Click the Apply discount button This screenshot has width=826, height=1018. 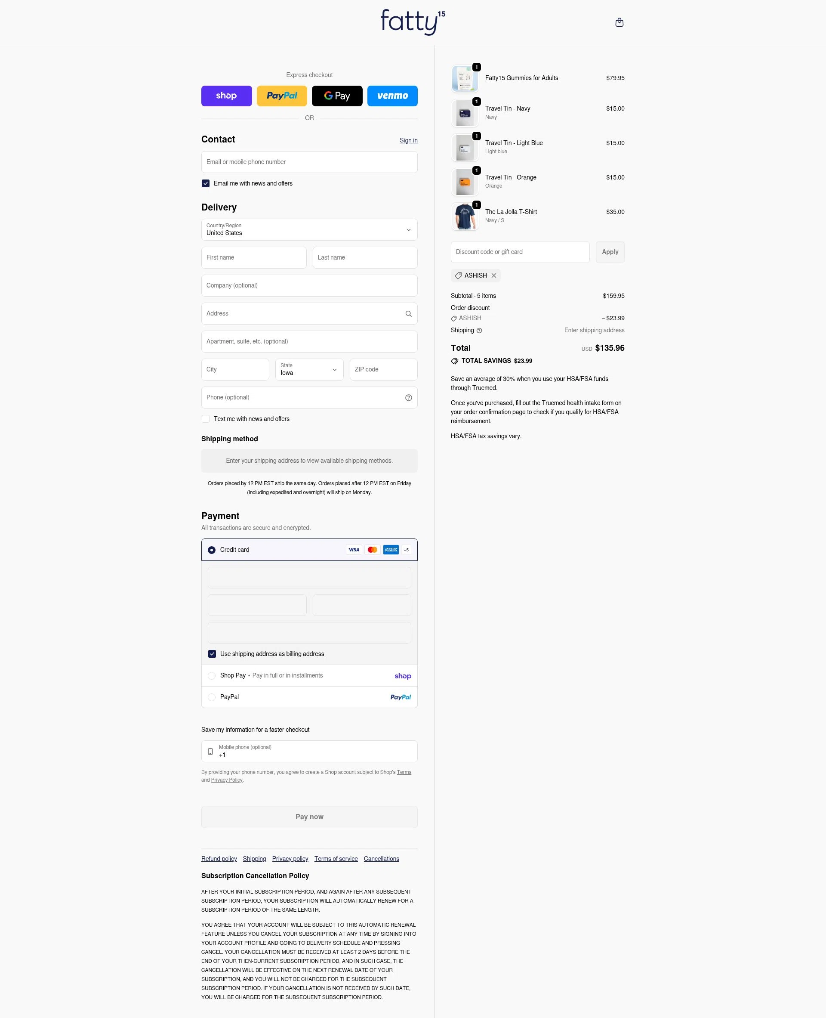point(610,252)
